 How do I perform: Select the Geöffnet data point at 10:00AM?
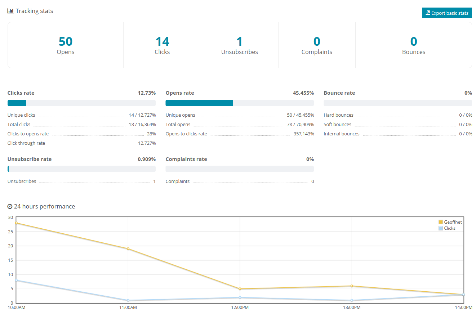(x=16, y=223)
